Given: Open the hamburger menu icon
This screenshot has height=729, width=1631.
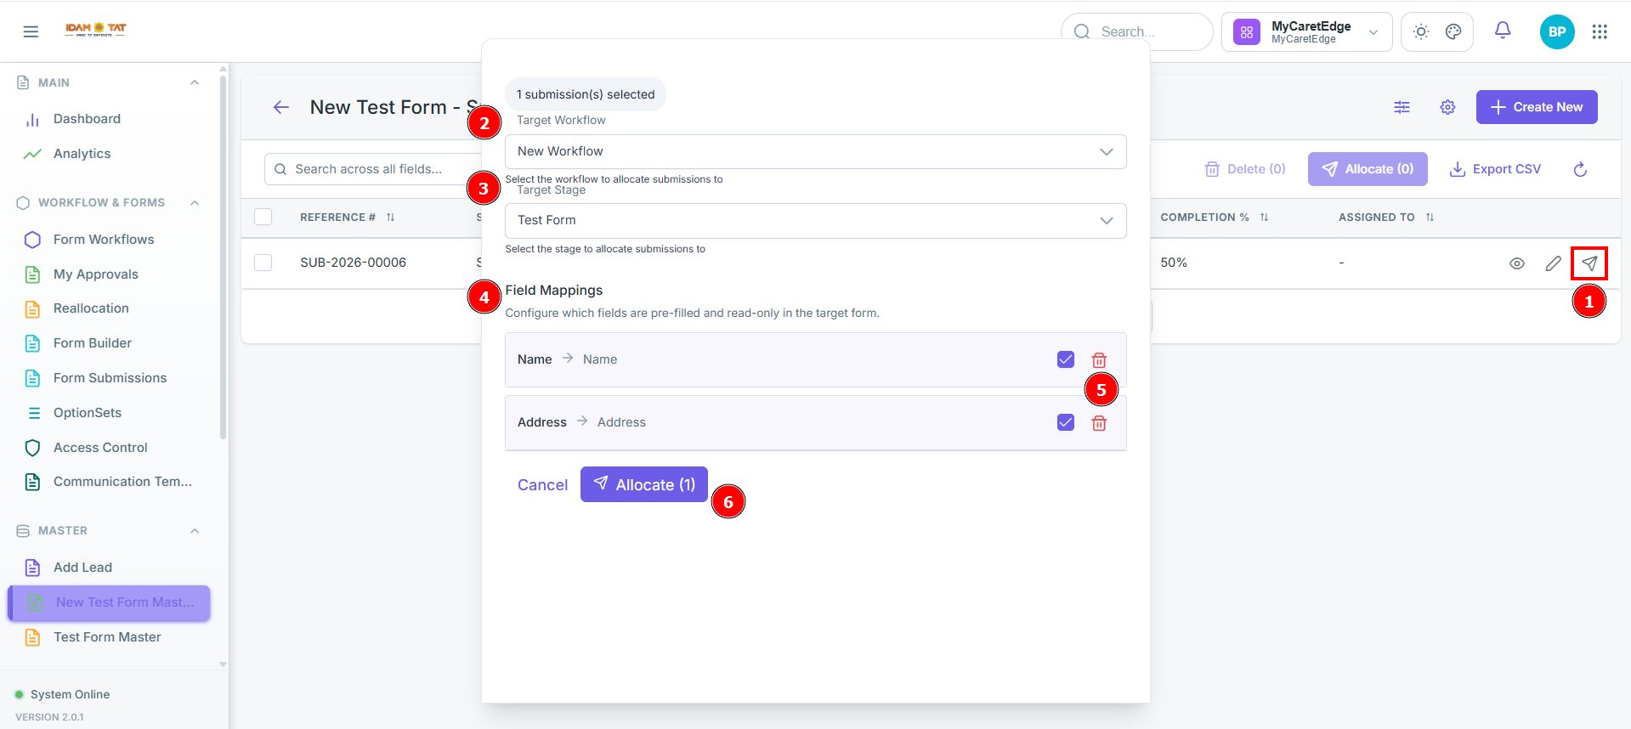Looking at the screenshot, I should pos(31,31).
